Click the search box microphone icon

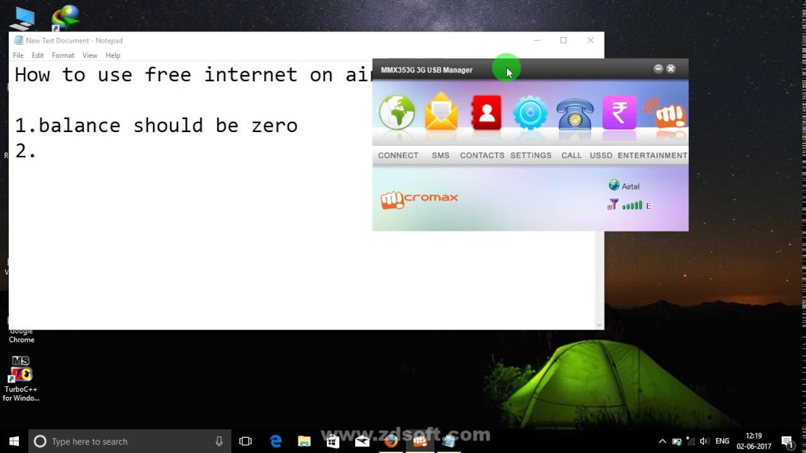(x=219, y=441)
